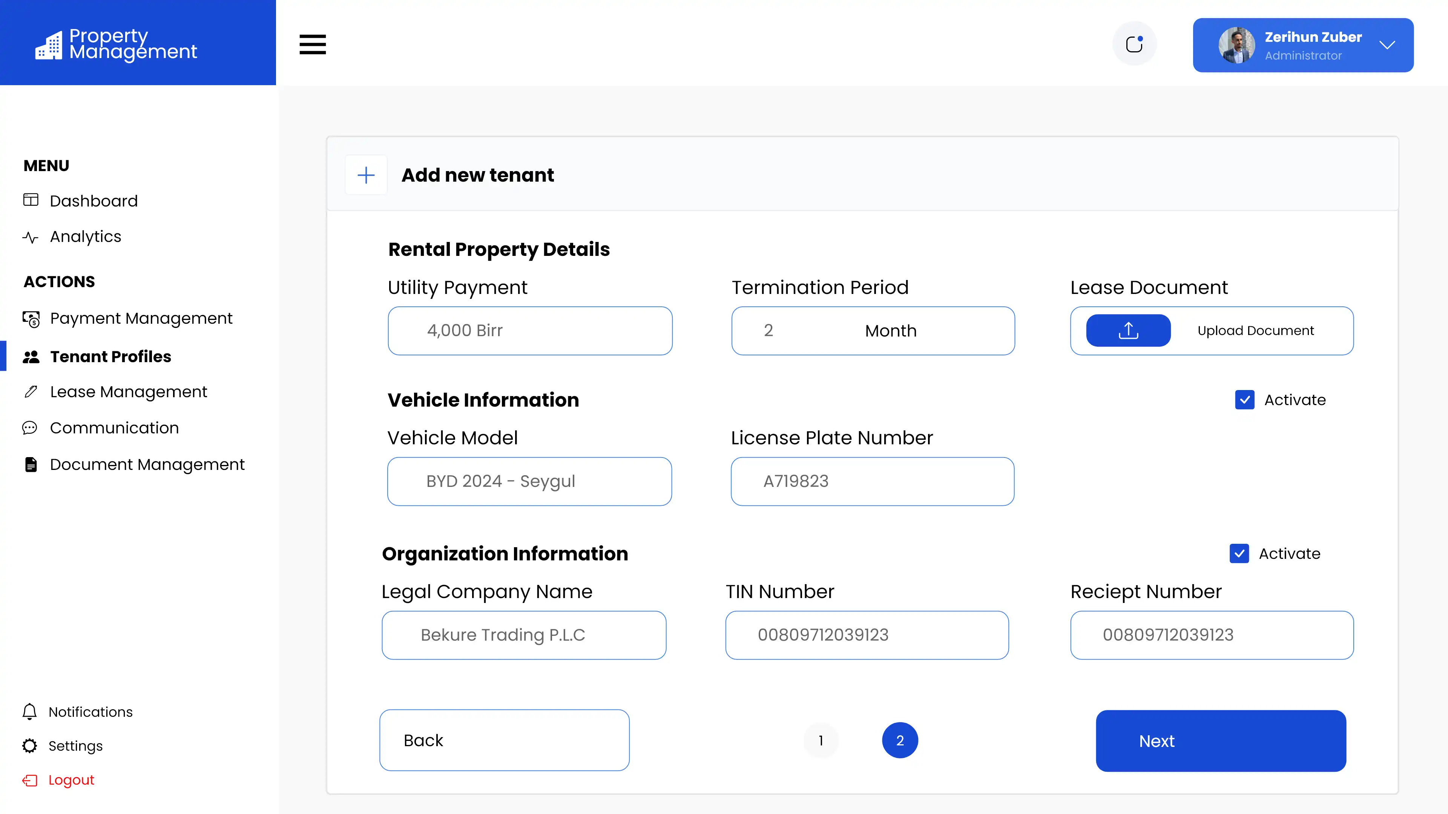Click the Utility Payment input field
Screen dimensions: 1448x814
click(529, 330)
